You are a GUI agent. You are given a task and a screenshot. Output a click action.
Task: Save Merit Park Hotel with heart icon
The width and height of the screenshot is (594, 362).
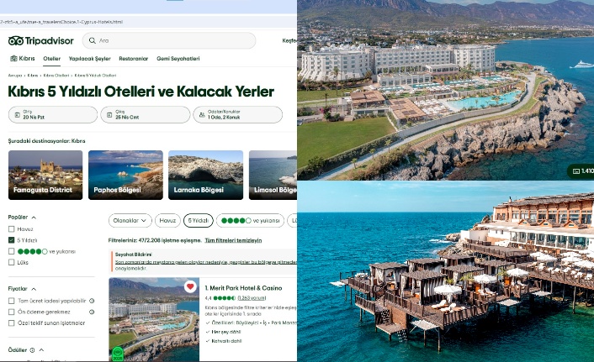click(x=190, y=286)
